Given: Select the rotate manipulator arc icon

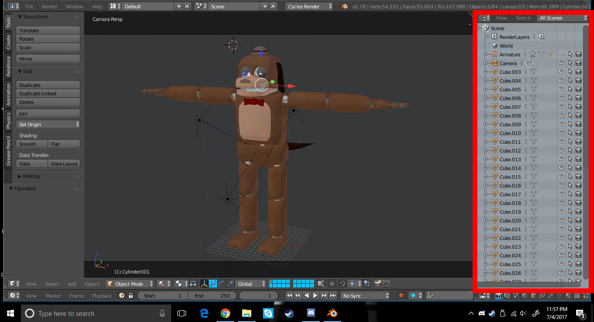Looking at the screenshot, I should click(221, 284).
